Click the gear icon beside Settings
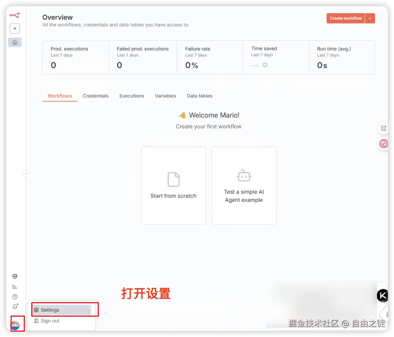 click(x=36, y=310)
